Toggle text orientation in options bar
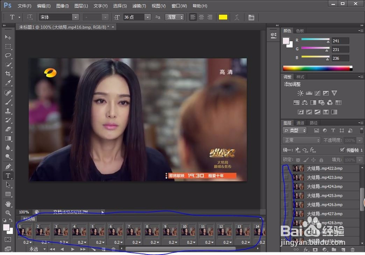This screenshot has width=365, height=255. (x=30, y=17)
